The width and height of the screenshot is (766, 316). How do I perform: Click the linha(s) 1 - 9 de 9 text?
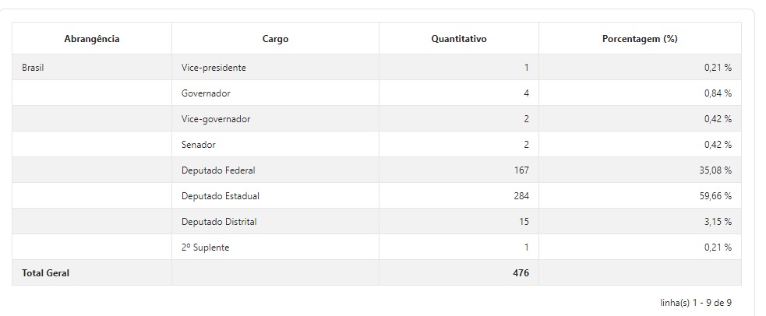695,302
